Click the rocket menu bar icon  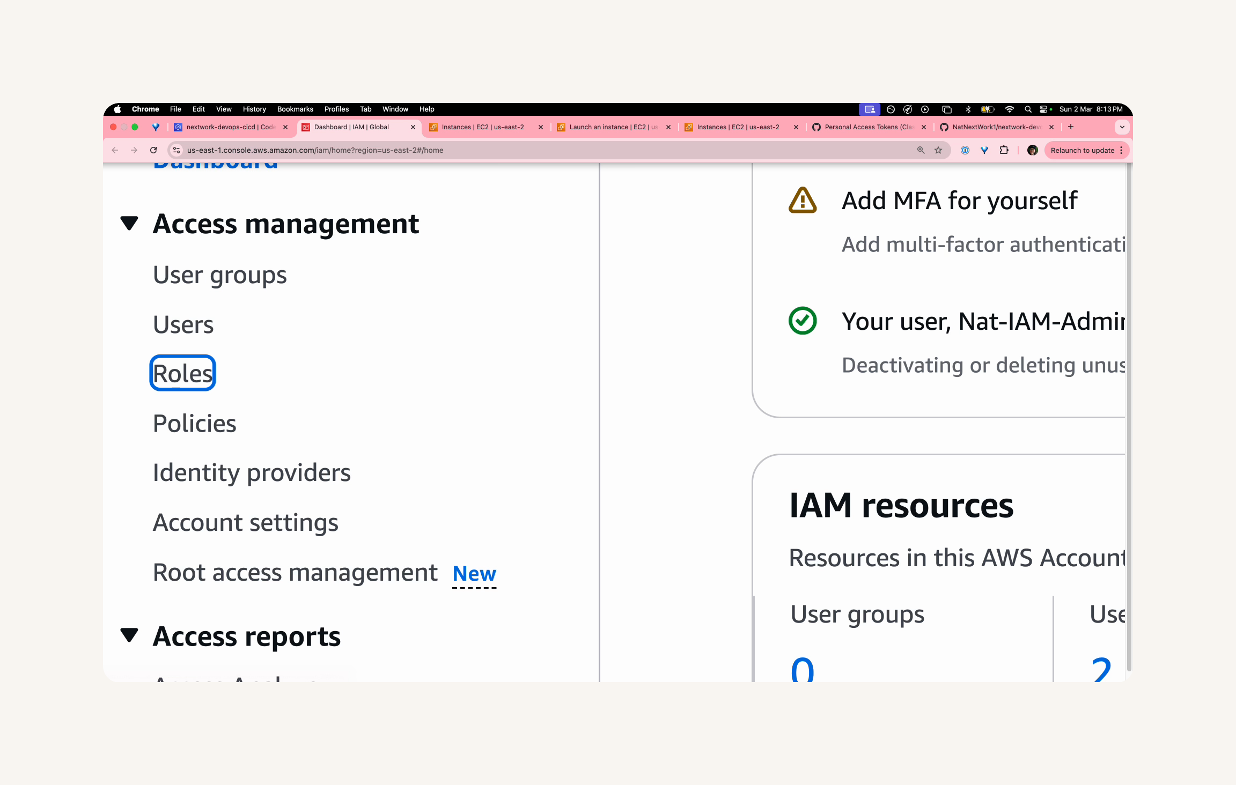(908, 109)
